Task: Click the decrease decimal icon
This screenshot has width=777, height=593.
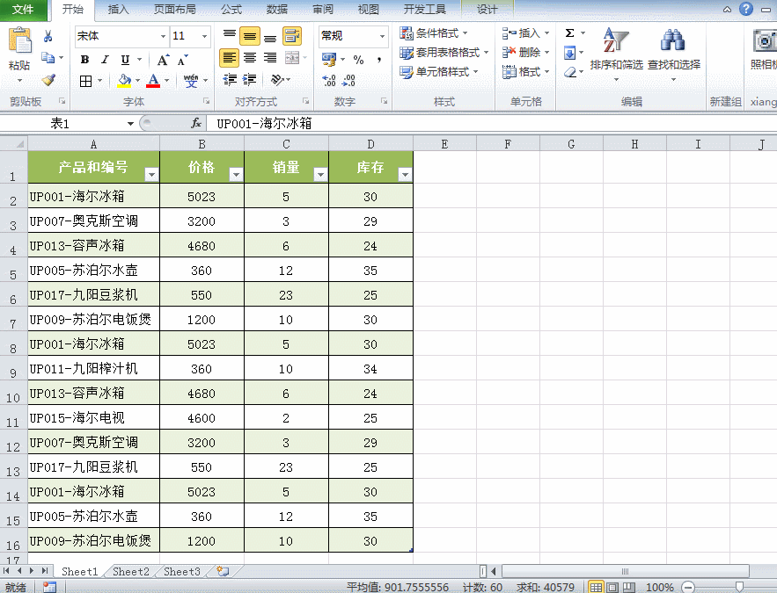Action: pos(348,80)
